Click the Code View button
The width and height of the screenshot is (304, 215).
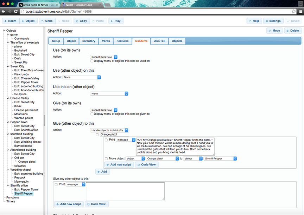(x=147, y=164)
